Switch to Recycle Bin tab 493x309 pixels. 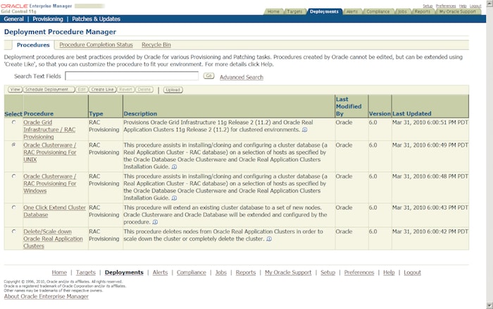156,45
